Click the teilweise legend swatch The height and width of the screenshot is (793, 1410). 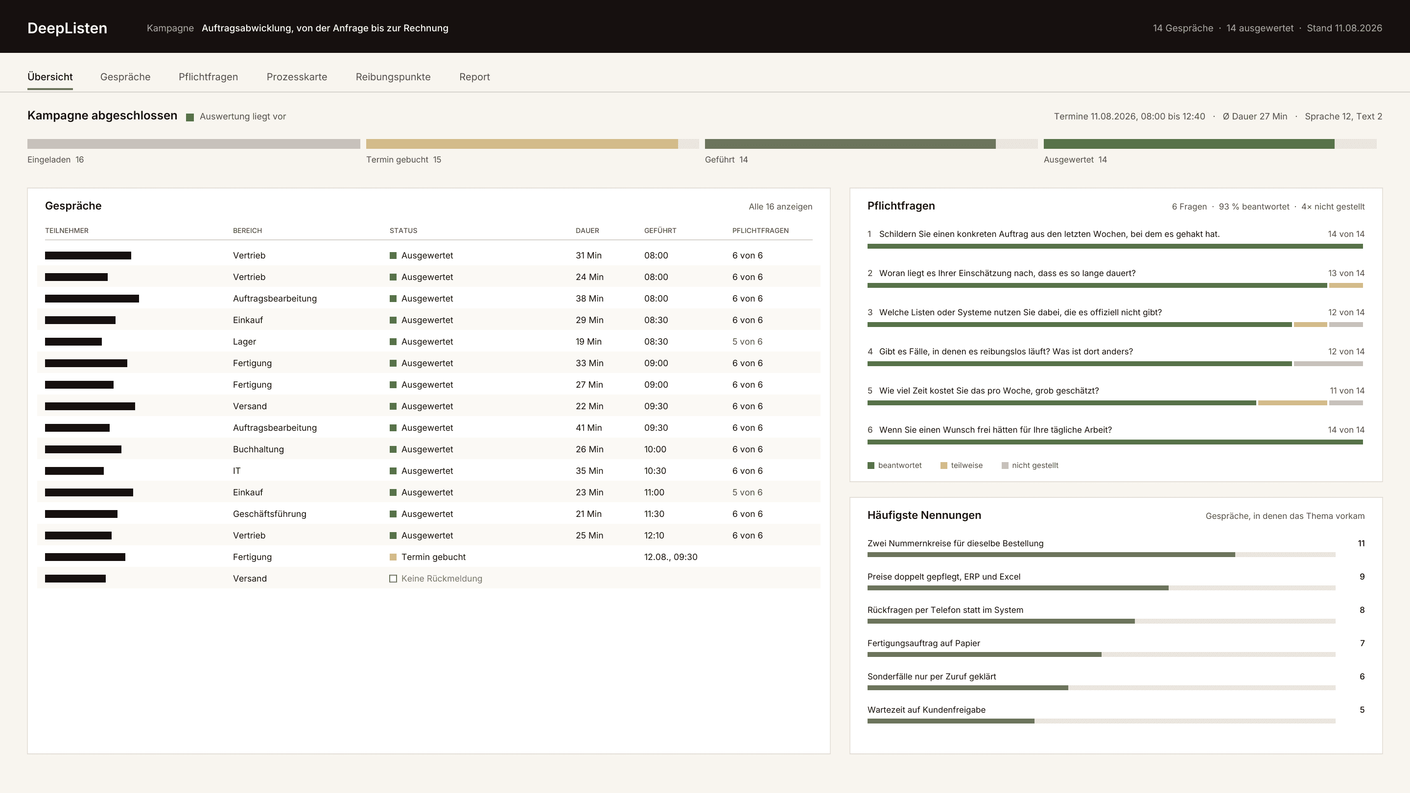pyautogui.click(x=943, y=466)
